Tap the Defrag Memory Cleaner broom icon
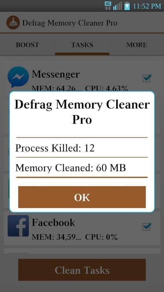Viewport: 164px width, 292px height. coord(13,22)
